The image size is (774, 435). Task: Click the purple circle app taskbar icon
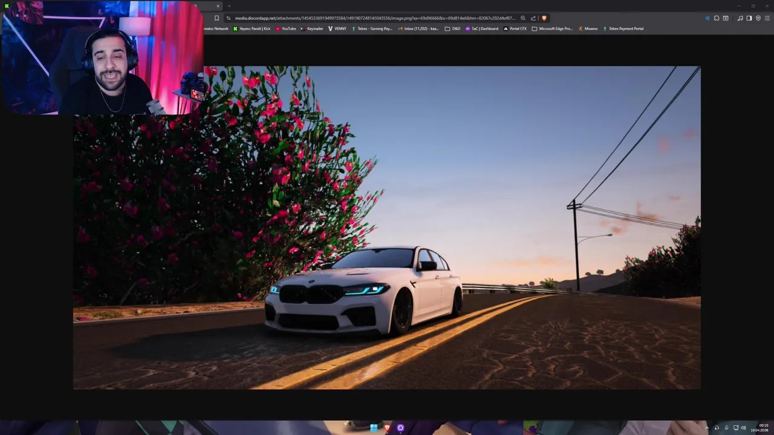pyautogui.click(x=400, y=428)
